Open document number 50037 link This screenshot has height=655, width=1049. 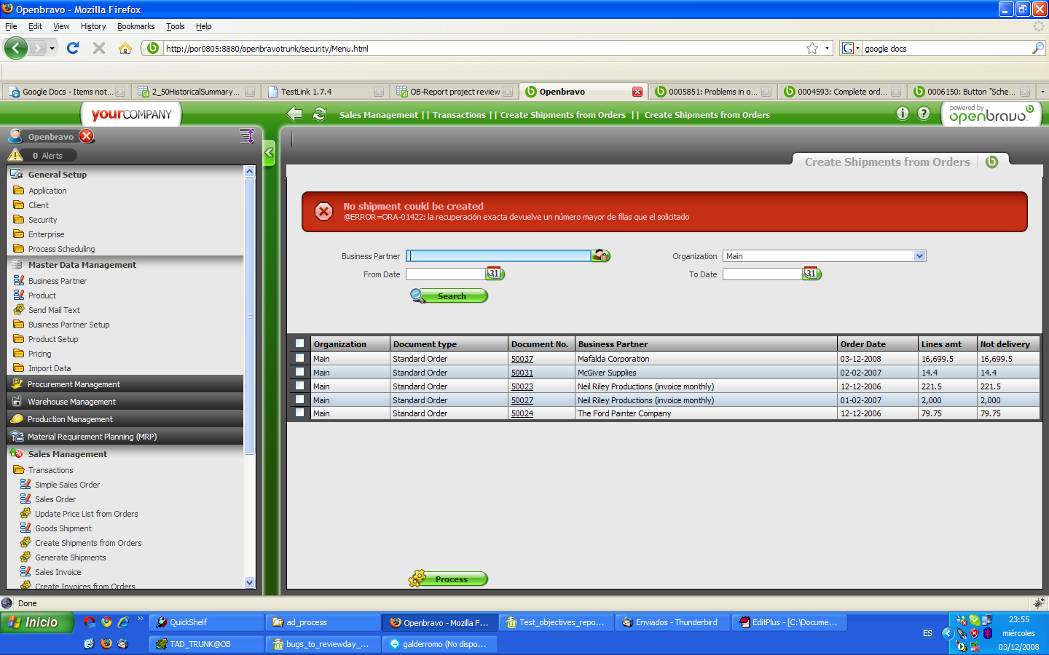tap(522, 359)
